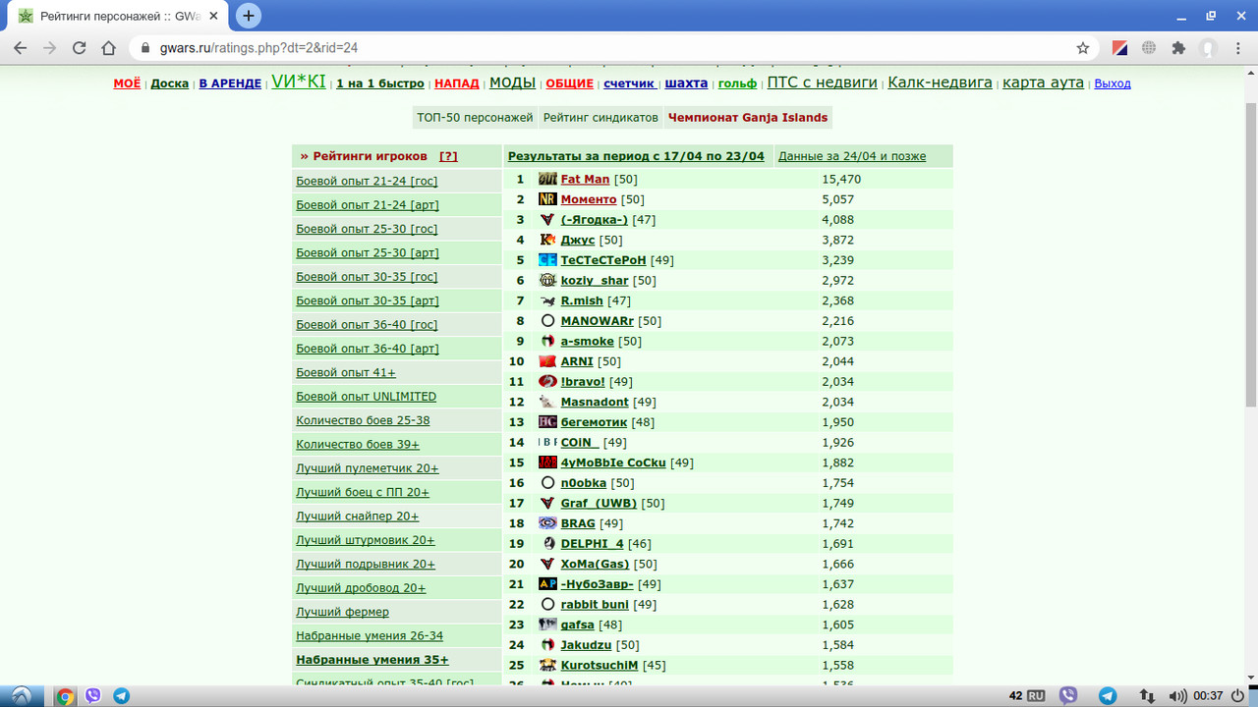The height and width of the screenshot is (707, 1258).
Task: Open the карта аута menu link
Action: 1043,82
